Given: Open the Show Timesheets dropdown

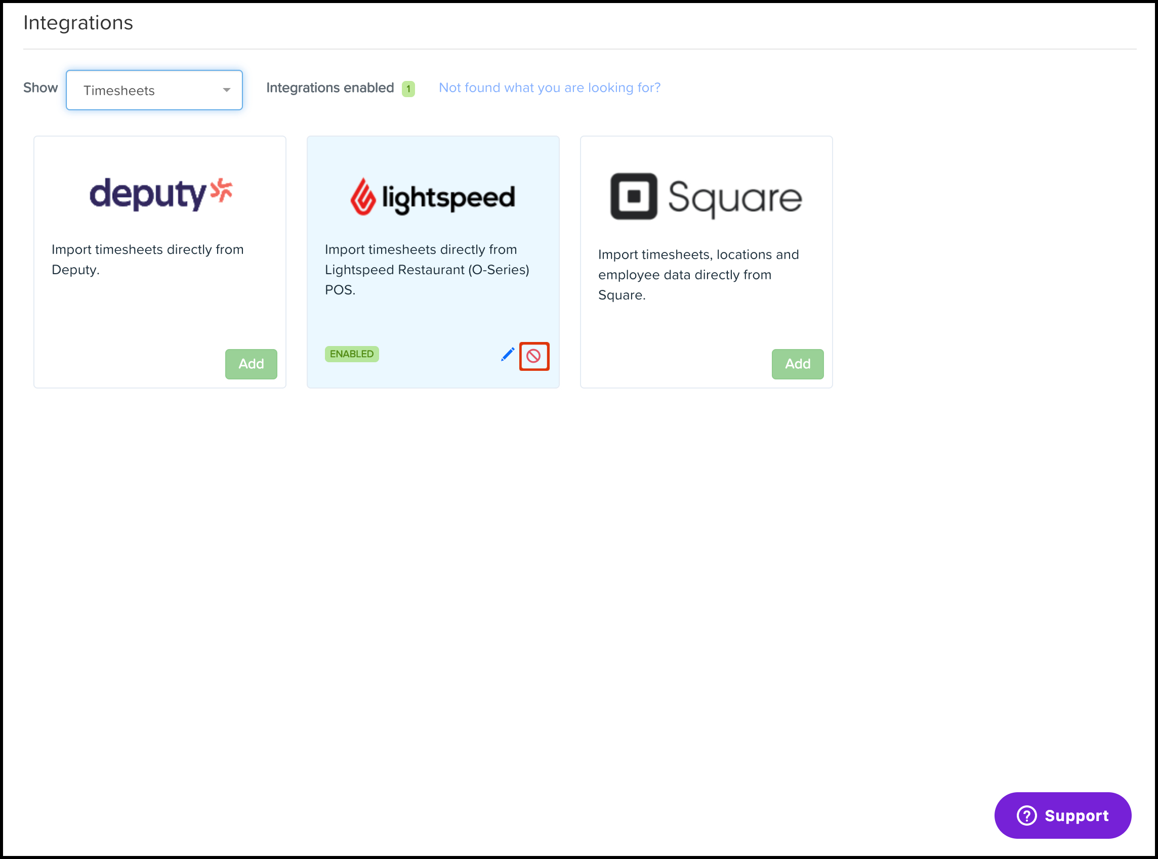Looking at the screenshot, I should 154,90.
